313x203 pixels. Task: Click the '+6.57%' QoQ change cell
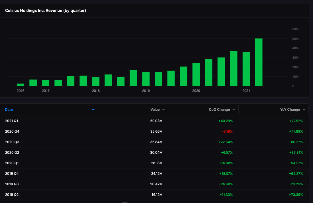pos(227,153)
